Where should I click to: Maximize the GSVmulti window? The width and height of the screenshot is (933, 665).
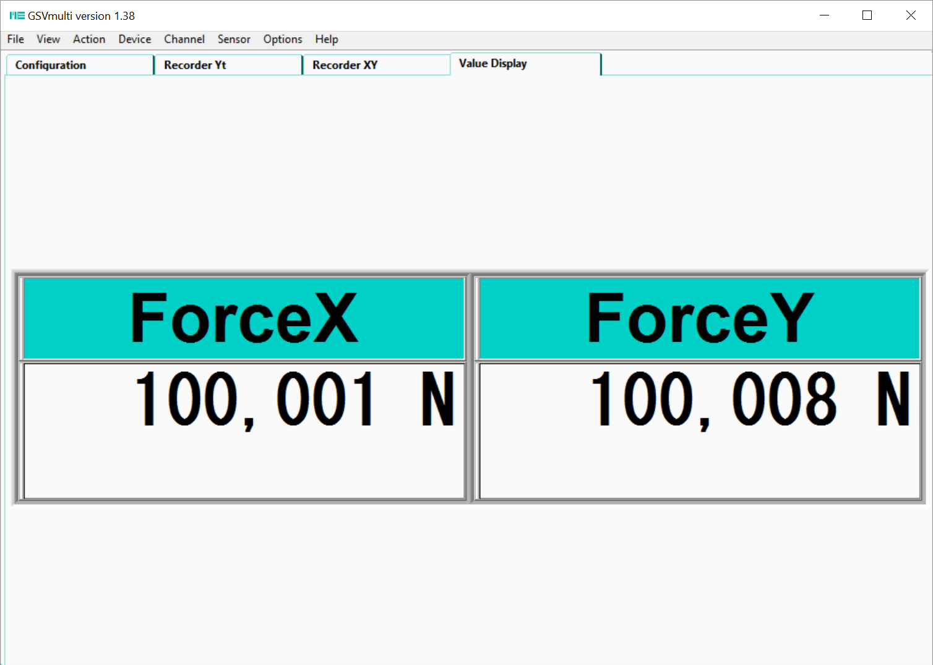coord(867,15)
